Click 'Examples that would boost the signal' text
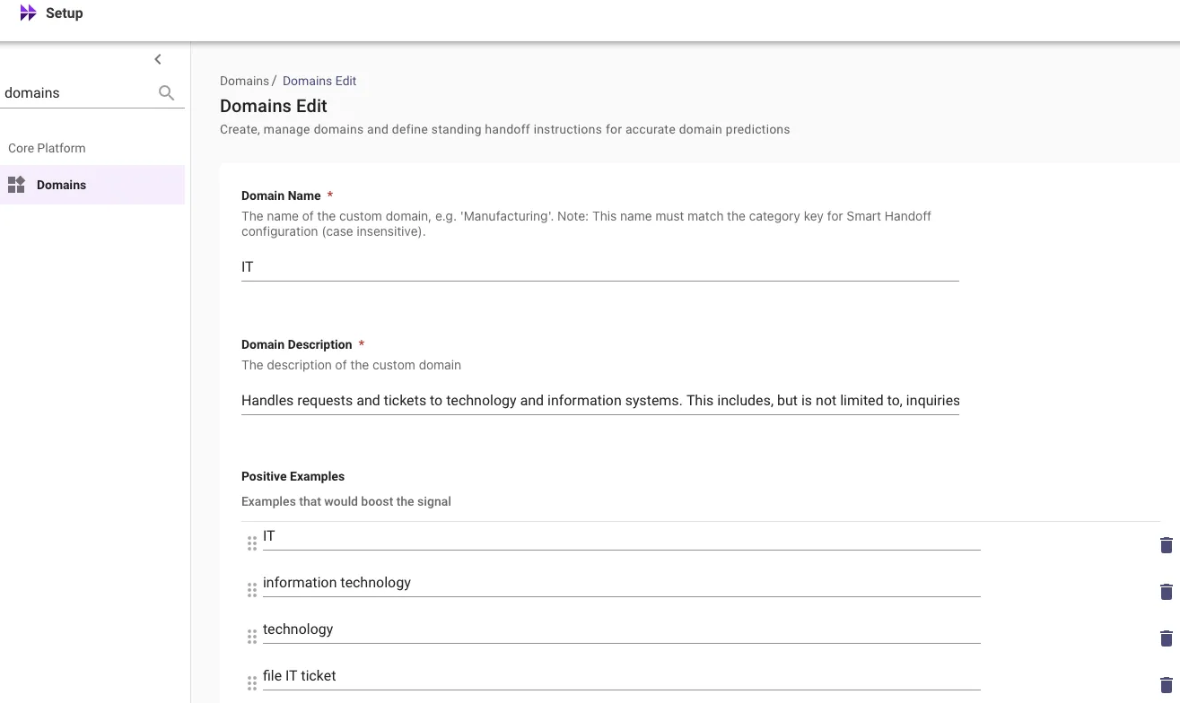This screenshot has width=1180, height=703. 346,501
